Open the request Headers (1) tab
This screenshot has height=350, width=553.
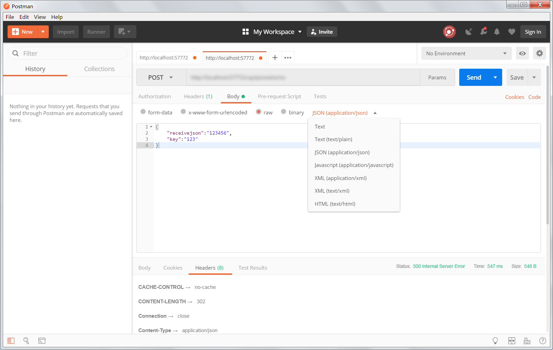pyautogui.click(x=198, y=97)
